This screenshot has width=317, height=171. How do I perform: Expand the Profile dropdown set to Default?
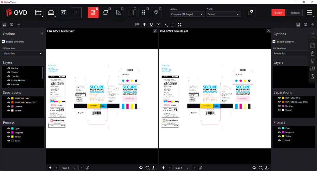coord(224,14)
